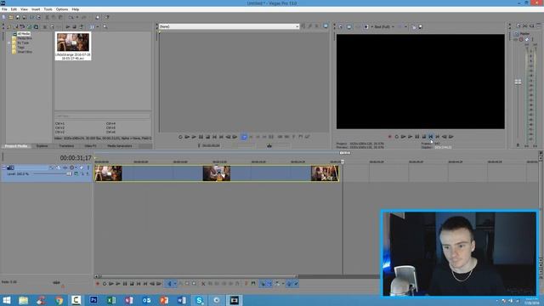544x306 pixels.
Task: Click the timeline horizontal scrollbar
Action: click(x=198, y=276)
